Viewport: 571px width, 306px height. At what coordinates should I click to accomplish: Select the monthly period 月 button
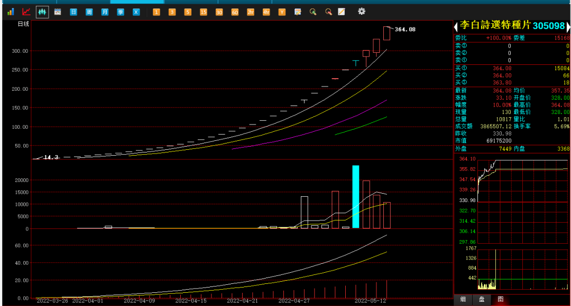click(105, 12)
